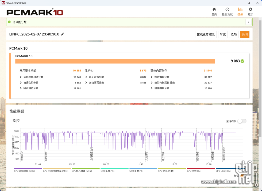Go to the 主页 home page
Screen dimensions: 262x191
[x=214, y=12]
